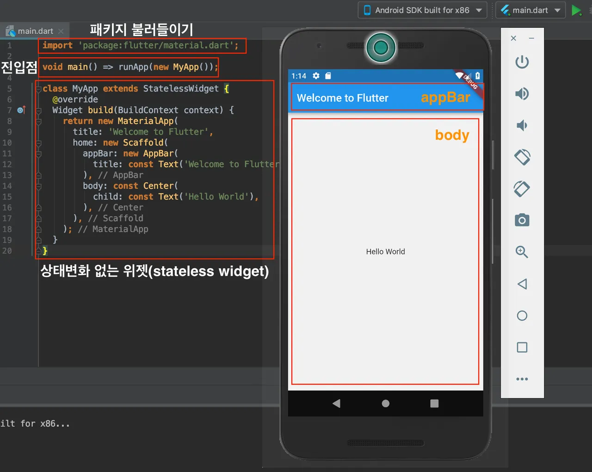Open the main.dart run configuration dropdown
This screenshot has height=472, width=592.
(530, 10)
